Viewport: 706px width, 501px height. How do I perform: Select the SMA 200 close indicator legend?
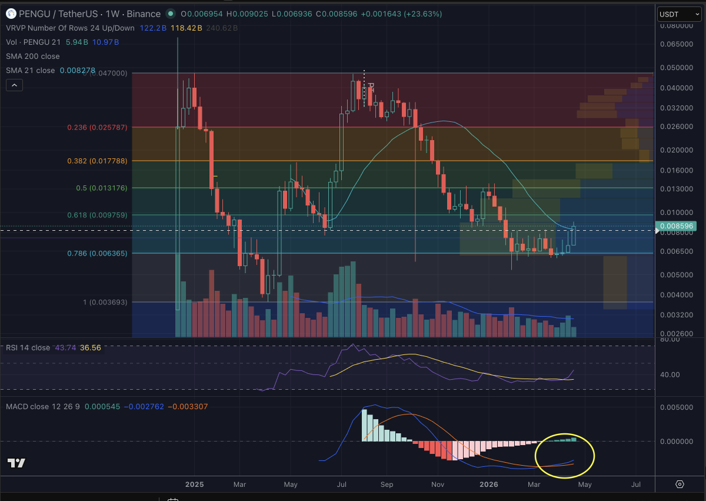(x=33, y=56)
